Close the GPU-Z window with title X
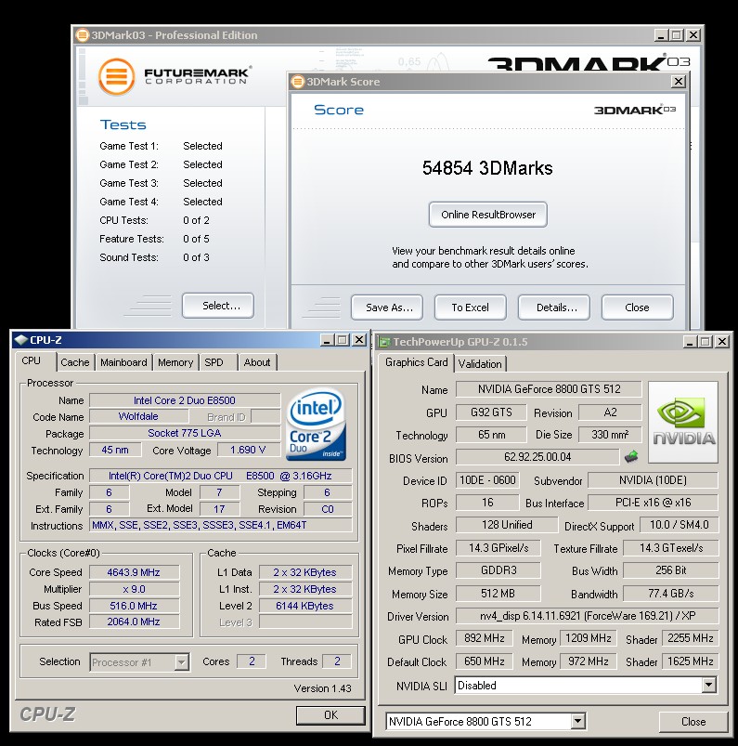 click(722, 341)
